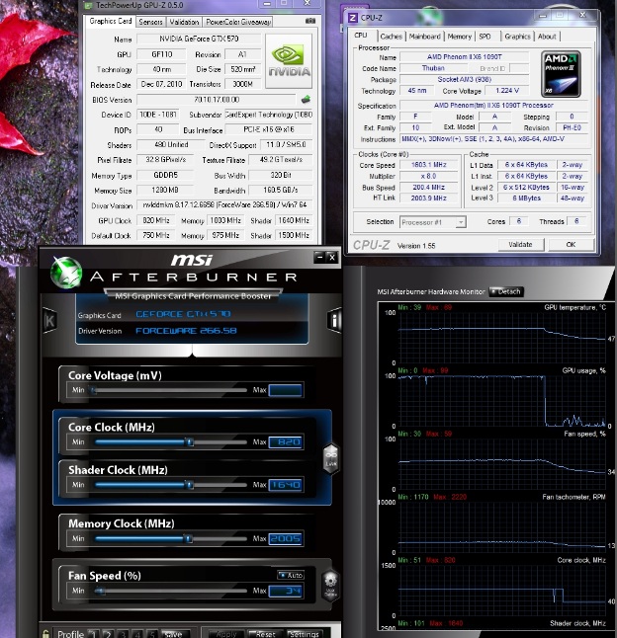Open CPU-Z Mainboard tab
This screenshot has width=617, height=638.
424,37
